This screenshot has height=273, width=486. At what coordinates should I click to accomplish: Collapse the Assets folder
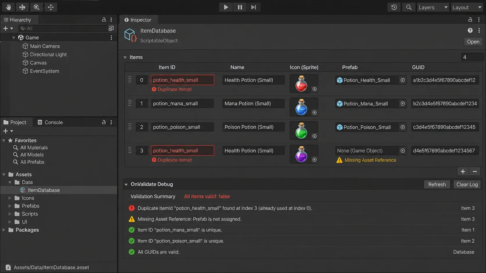pos(4,175)
